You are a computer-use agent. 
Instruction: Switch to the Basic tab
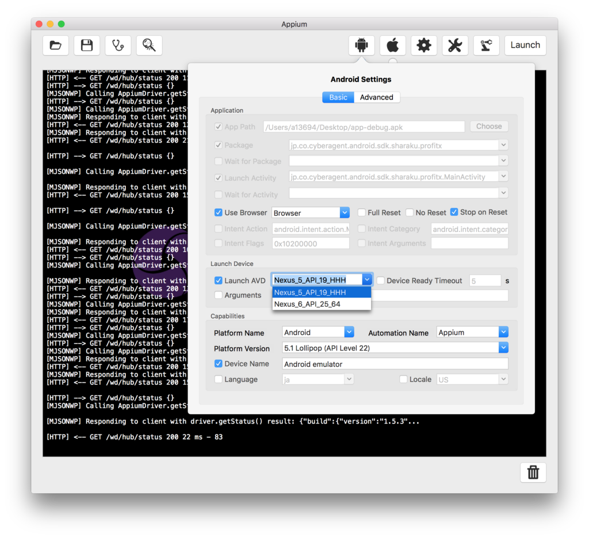[338, 97]
